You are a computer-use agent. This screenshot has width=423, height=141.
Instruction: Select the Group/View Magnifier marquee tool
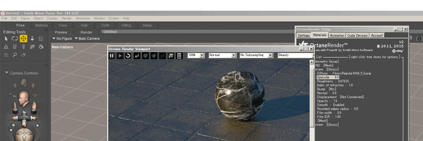pyautogui.click(x=6, y=55)
